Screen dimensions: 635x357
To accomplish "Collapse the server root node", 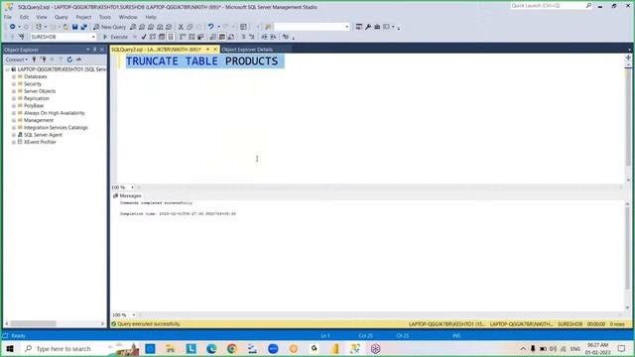I will 7,69.
